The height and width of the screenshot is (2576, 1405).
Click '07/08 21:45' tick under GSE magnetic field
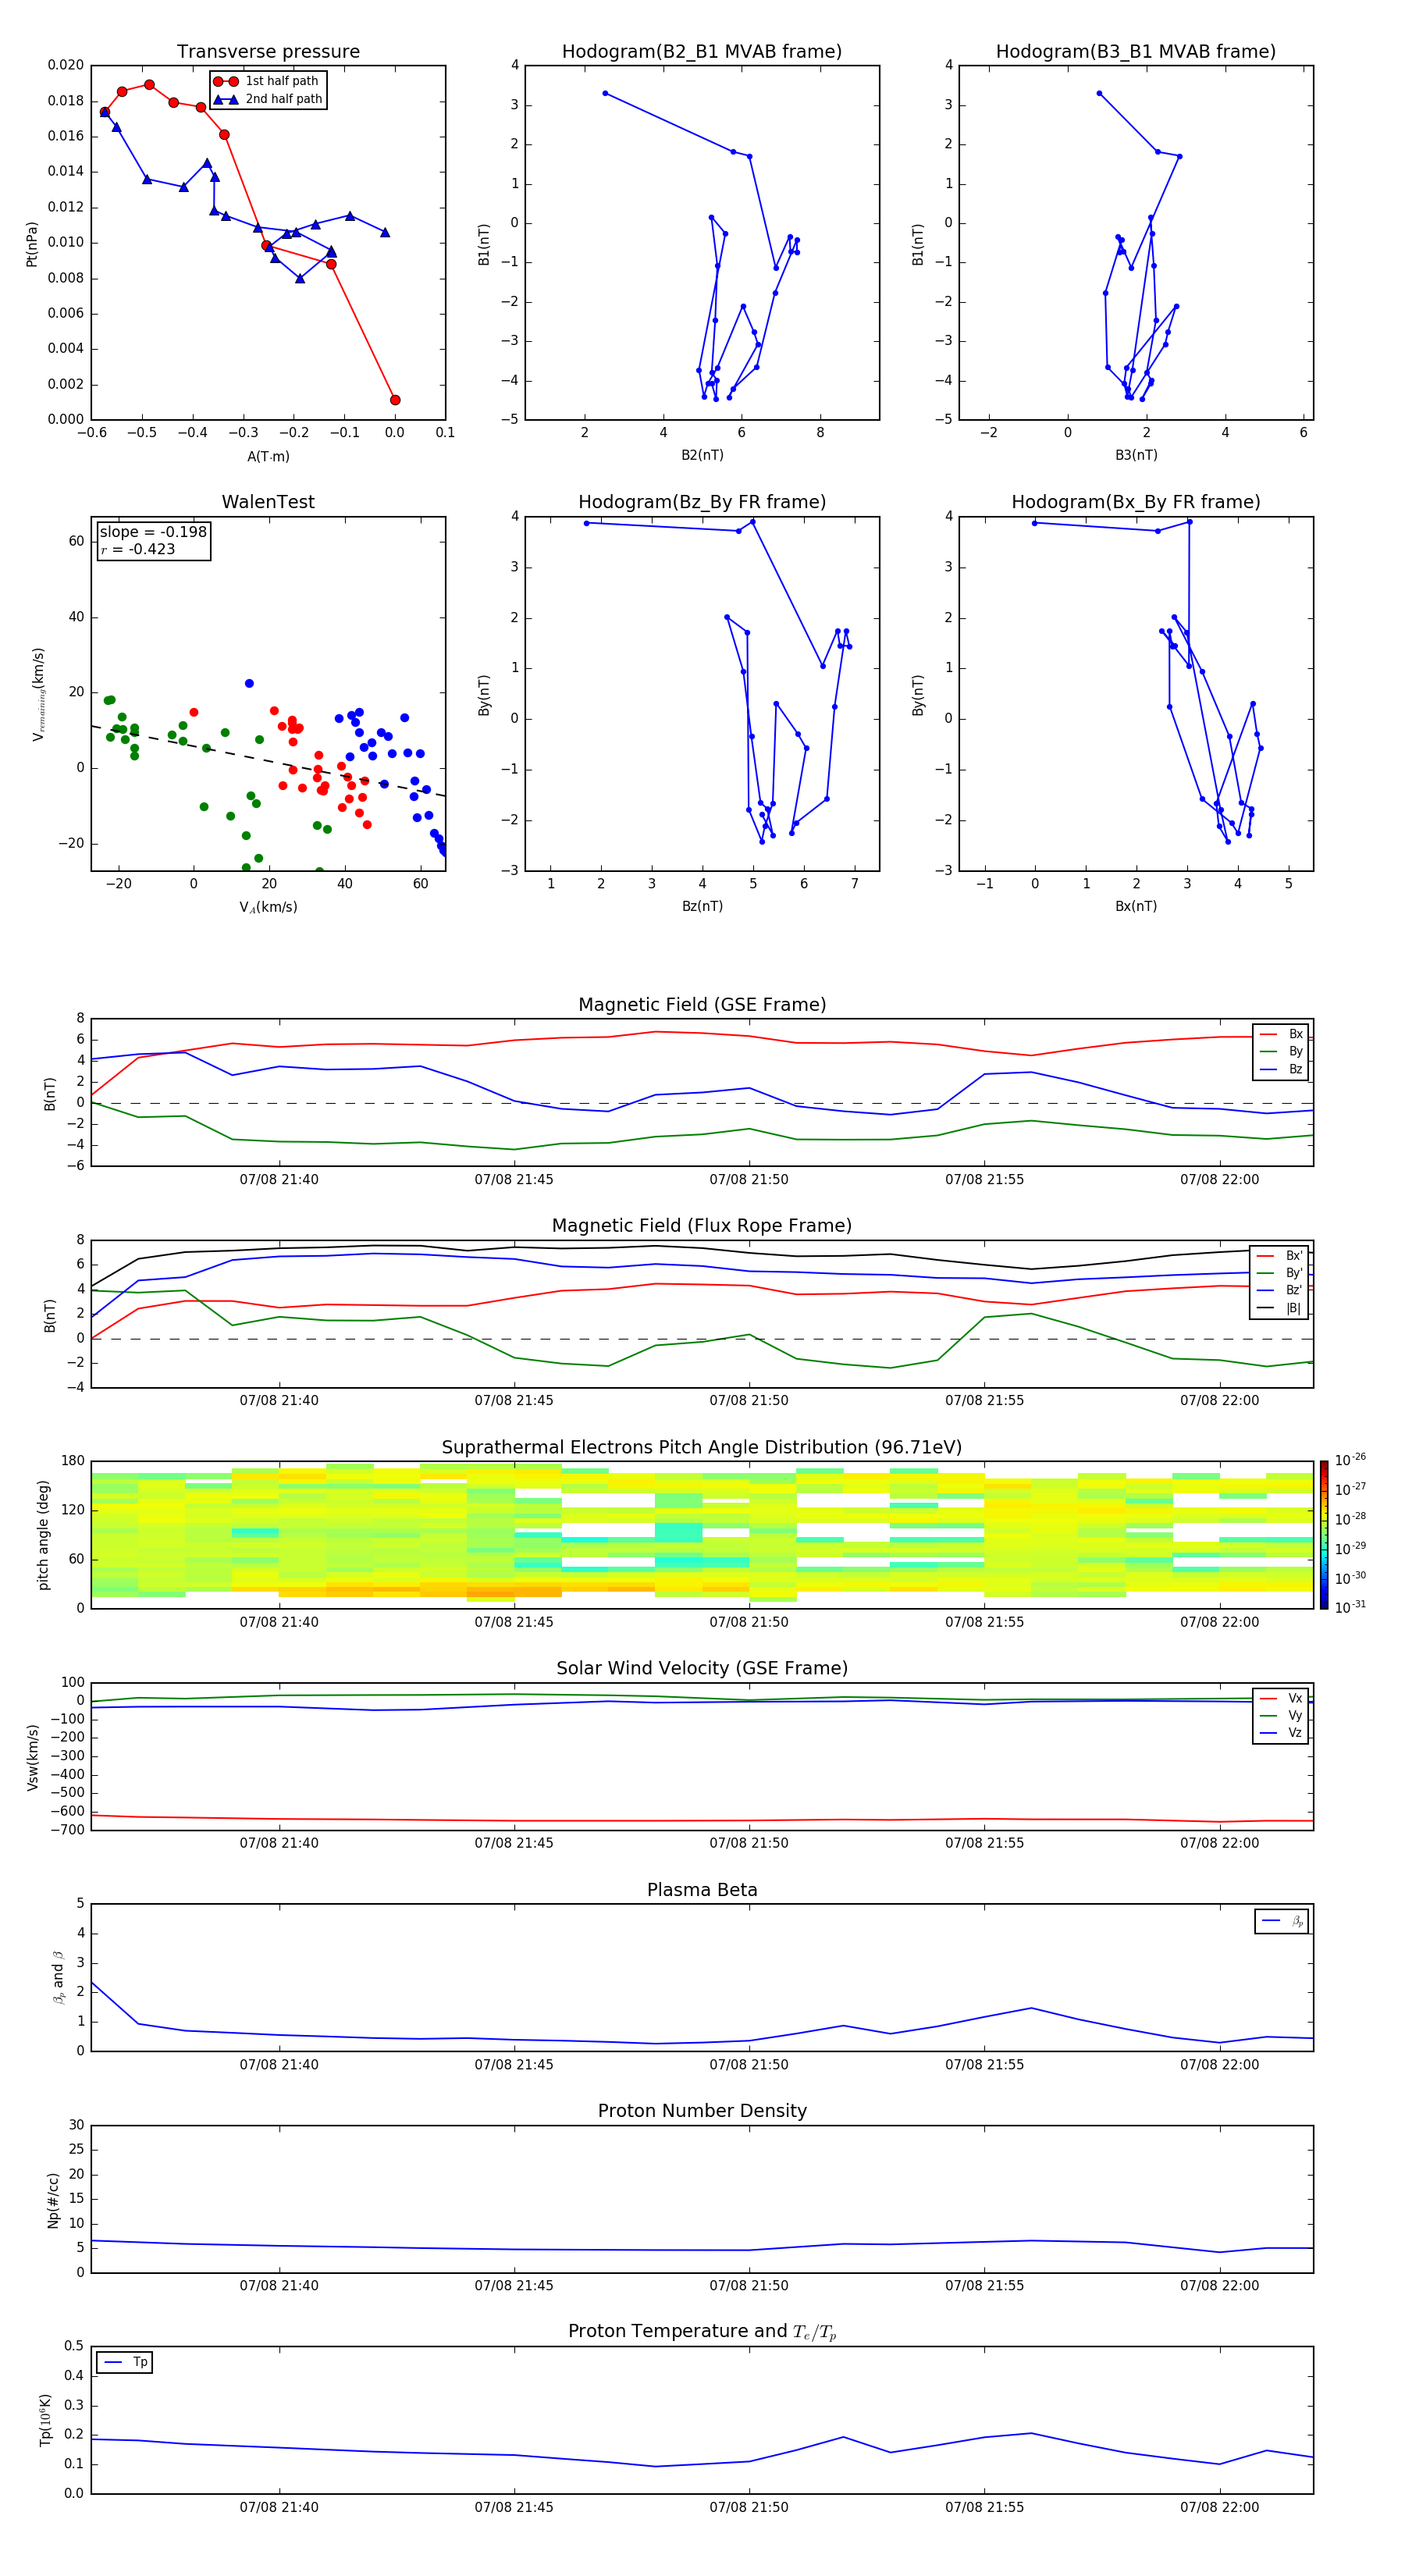514,1179
